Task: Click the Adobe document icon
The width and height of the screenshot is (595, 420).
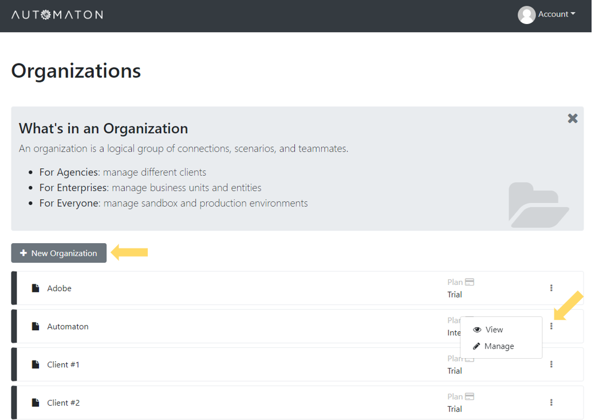Action: tap(36, 288)
